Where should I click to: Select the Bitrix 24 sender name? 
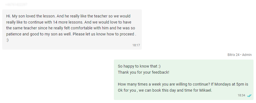click(x=234, y=55)
